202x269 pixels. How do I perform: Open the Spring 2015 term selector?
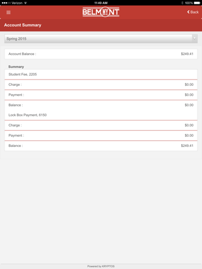click(101, 39)
